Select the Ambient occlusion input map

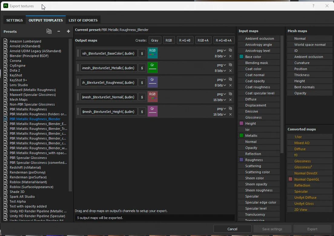(259, 39)
